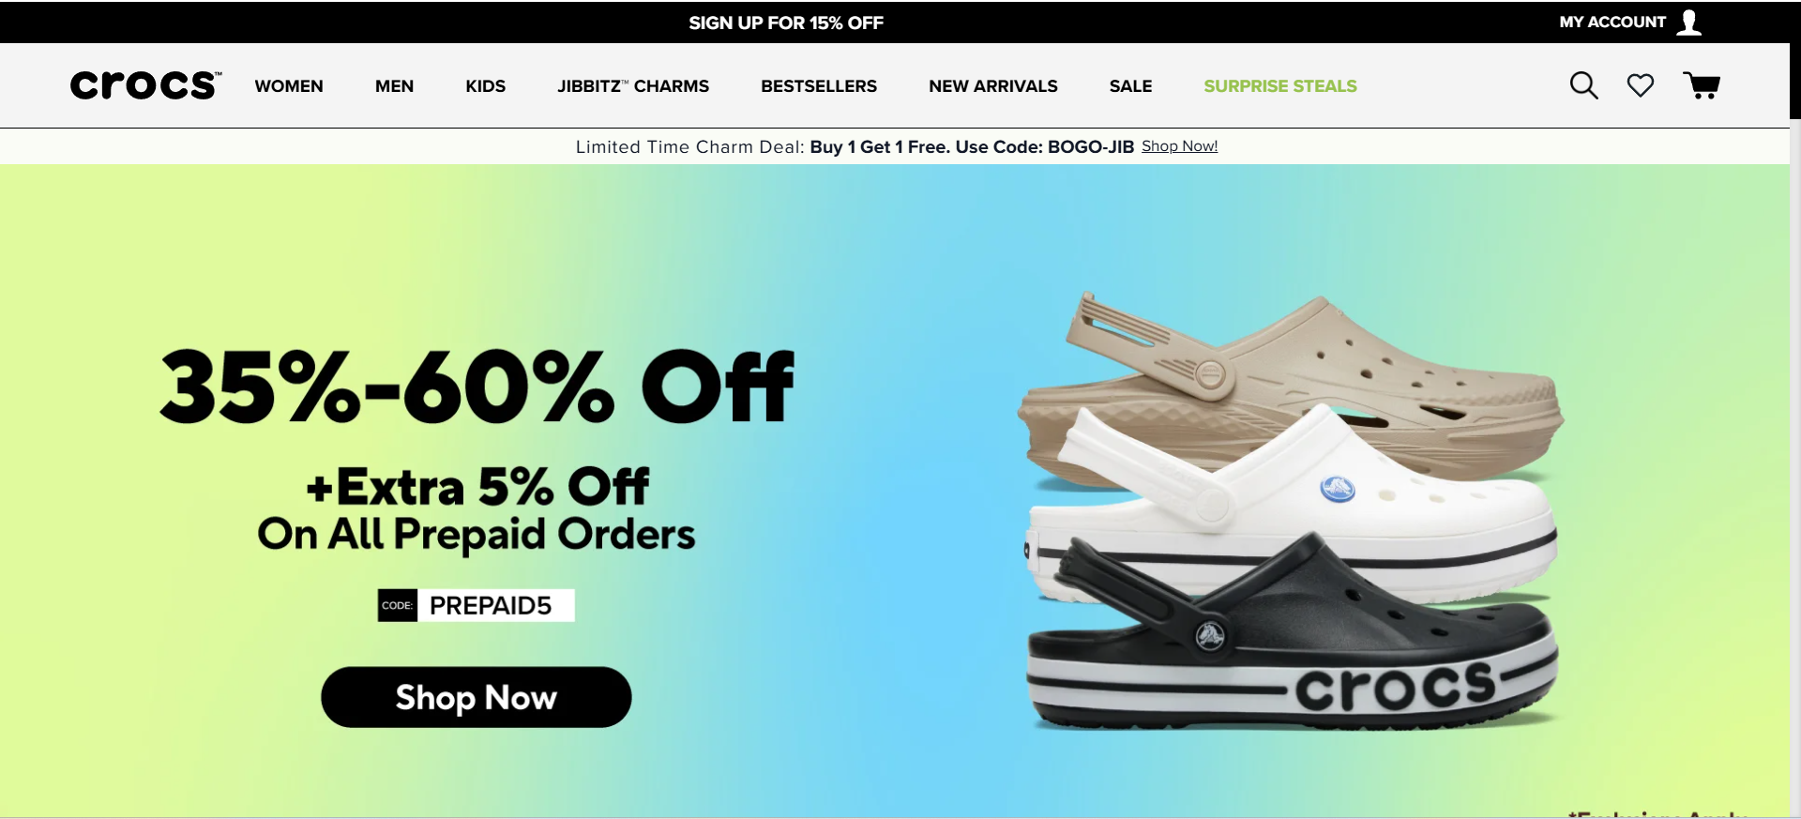1801x819 pixels.
Task: Open the search magnifier icon
Action: coord(1583,85)
